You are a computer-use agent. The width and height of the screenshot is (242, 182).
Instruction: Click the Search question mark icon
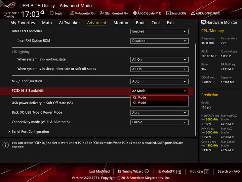[168, 13]
